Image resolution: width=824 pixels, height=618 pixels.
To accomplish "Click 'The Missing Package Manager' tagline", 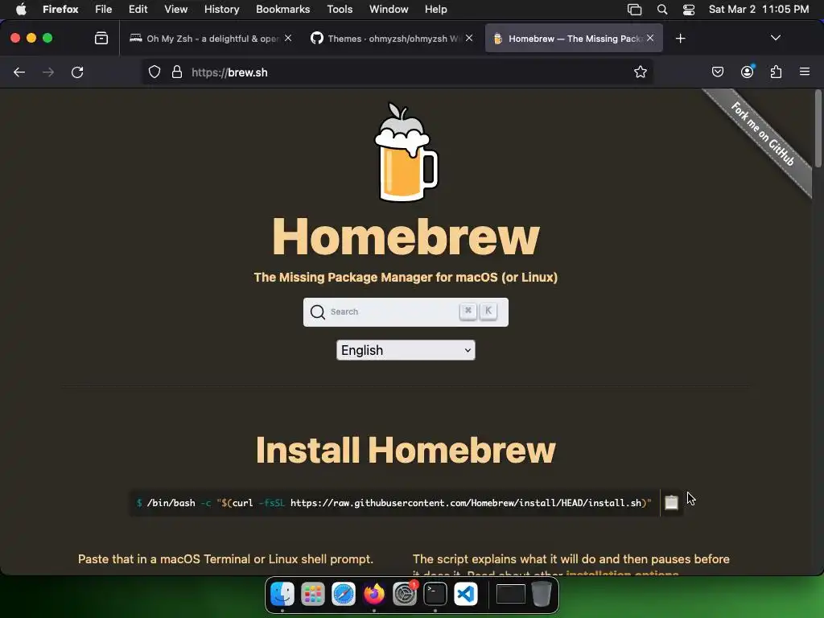I will click(406, 278).
